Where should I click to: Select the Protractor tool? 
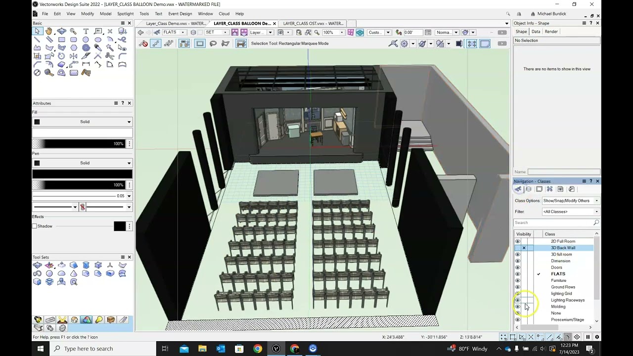[x=61, y=72]
